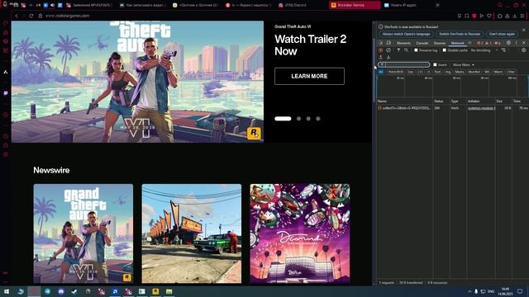Switch to the Console tab
This screenshot has width=529, height=297.
[x=422, y=43]
